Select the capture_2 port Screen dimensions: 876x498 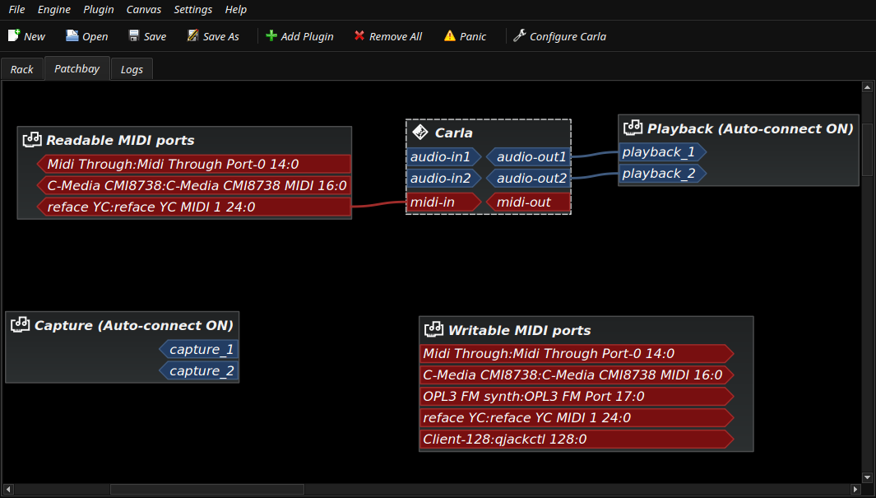coord(199,370)
